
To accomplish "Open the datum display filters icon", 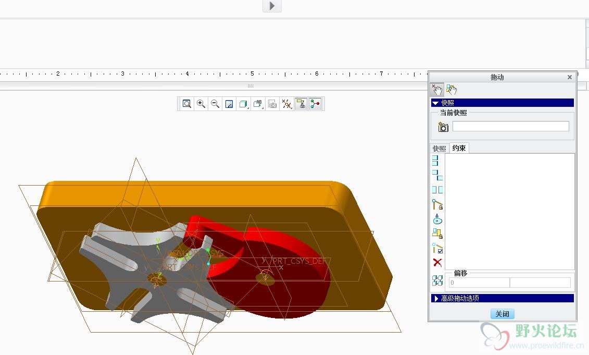I will tap(286, 104).
